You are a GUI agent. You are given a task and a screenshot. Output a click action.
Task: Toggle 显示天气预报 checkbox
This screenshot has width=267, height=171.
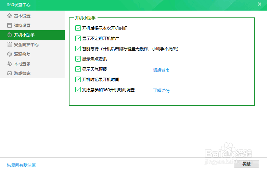pyautogui.click(x=78, y=69)
